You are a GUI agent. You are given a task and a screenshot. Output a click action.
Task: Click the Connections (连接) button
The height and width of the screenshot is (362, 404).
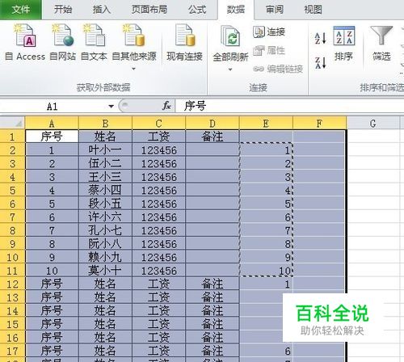pos(269,32)
